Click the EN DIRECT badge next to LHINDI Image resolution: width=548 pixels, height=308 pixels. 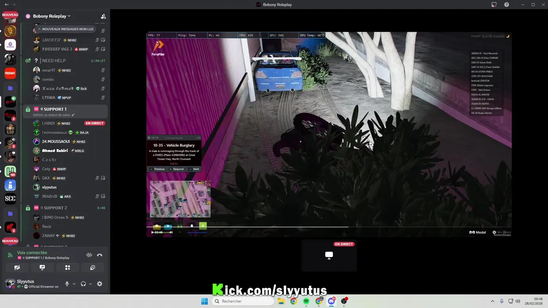tap(95, 123)
